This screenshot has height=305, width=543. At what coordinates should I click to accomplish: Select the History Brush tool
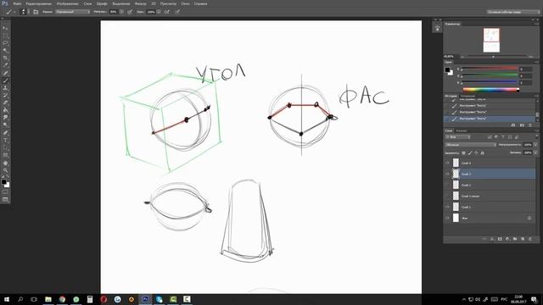click(x=5, y=96)
